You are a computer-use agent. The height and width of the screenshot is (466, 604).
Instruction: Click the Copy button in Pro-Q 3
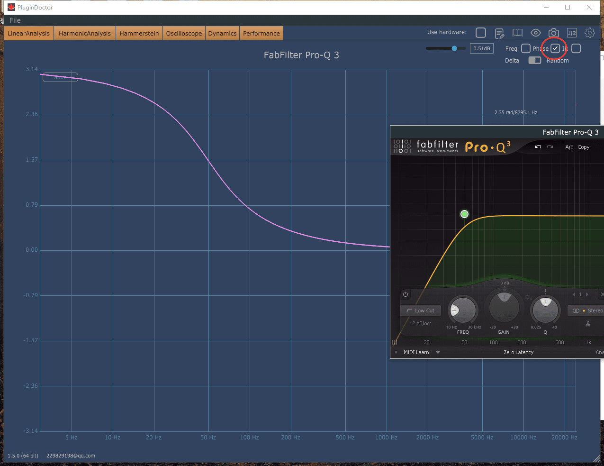(x=584, y=147)
